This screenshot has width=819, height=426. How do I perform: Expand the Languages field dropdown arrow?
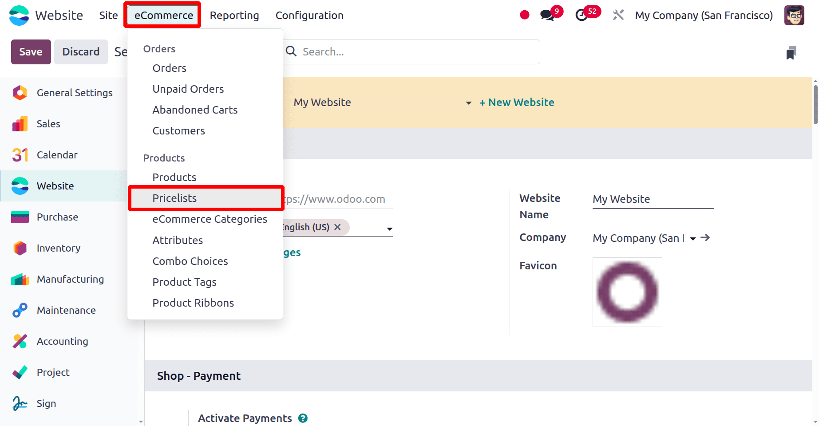tap(389, 229)
